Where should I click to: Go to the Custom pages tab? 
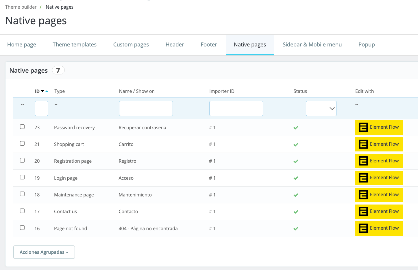(x=131, y=45)
